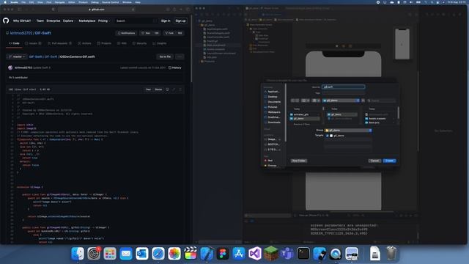Switch to the Insights tab
This screenshot has height=264, width=469.
pos(160,43)
